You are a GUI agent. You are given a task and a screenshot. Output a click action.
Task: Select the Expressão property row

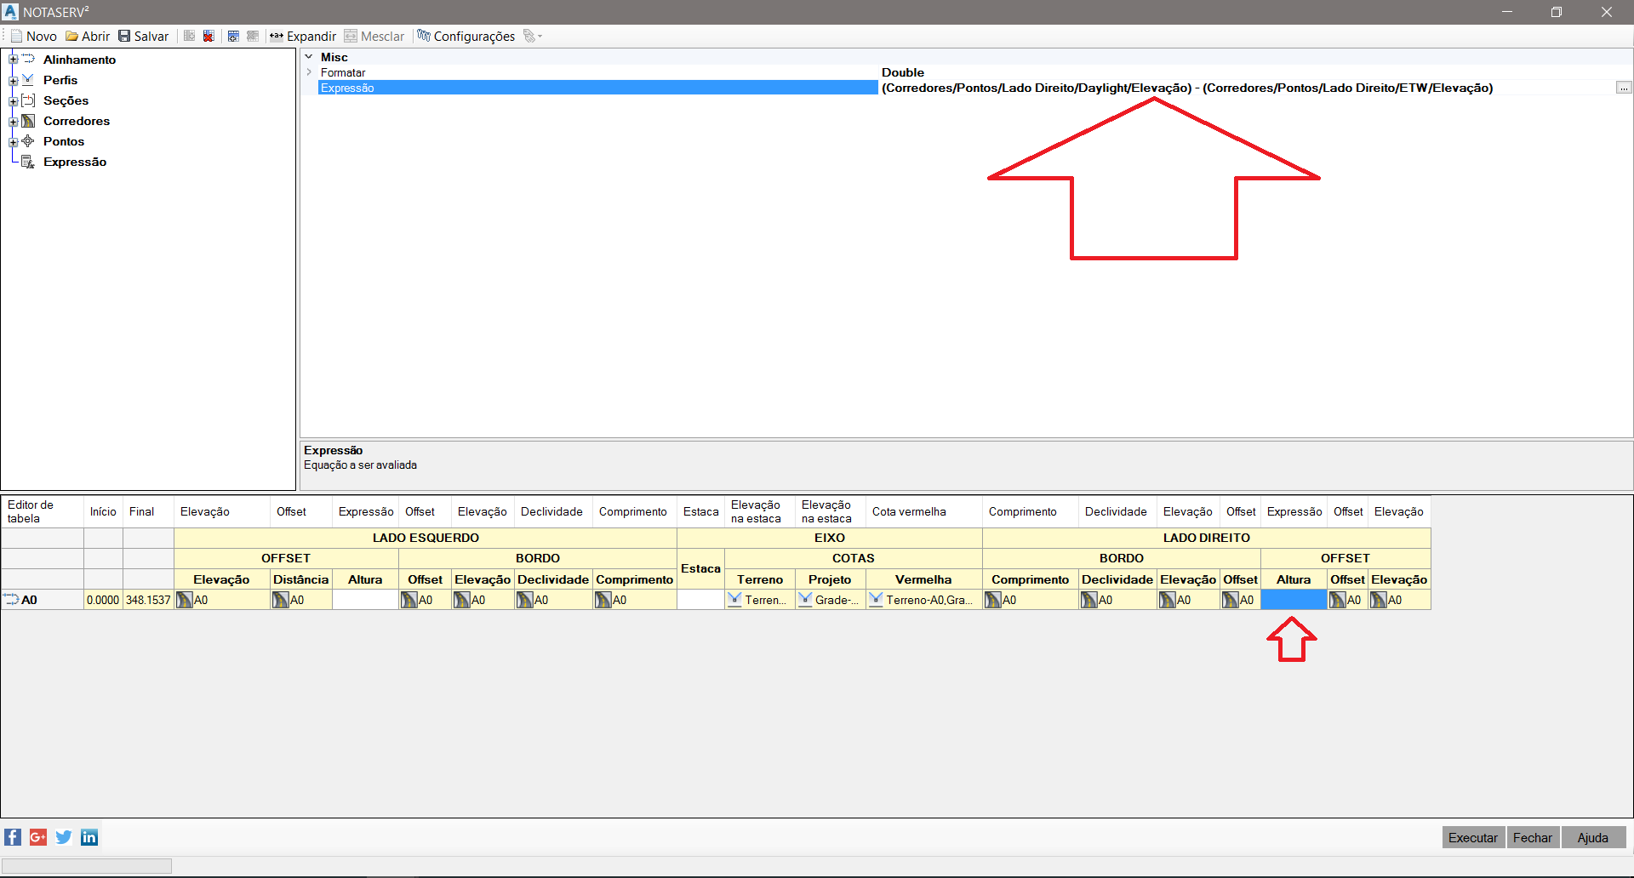(x=597, y=88)
